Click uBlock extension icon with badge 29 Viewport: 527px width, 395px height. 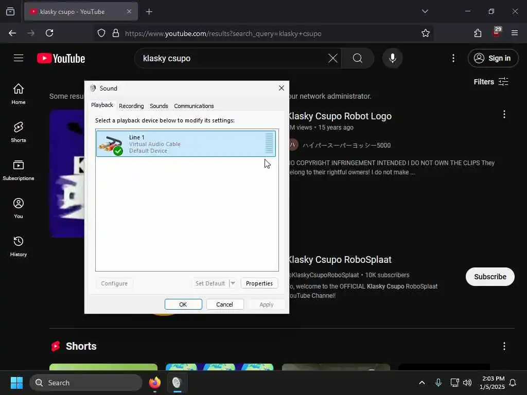[x=497, y=32]
